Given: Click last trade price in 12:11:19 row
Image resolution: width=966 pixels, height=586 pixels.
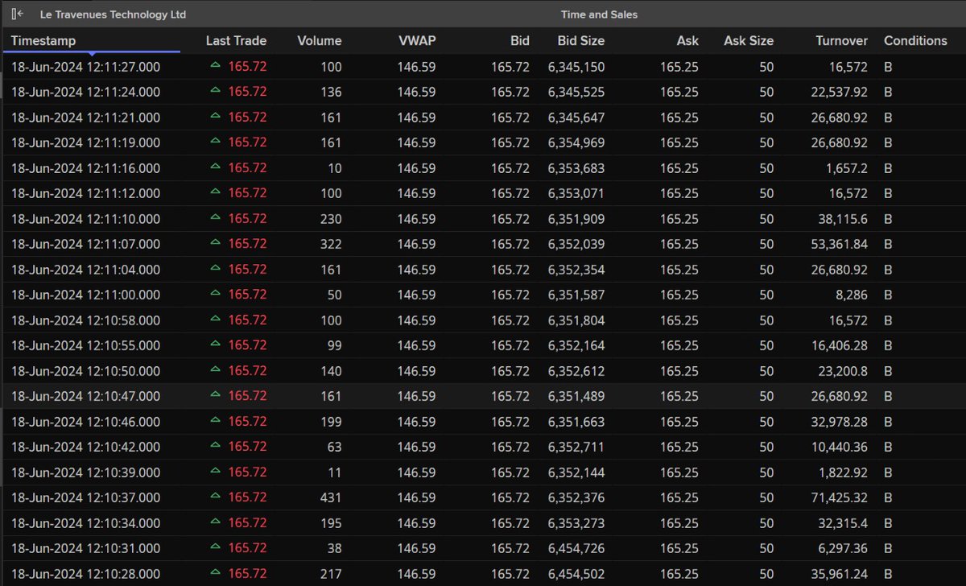Looking at the screenshot, I should point(247,142).
